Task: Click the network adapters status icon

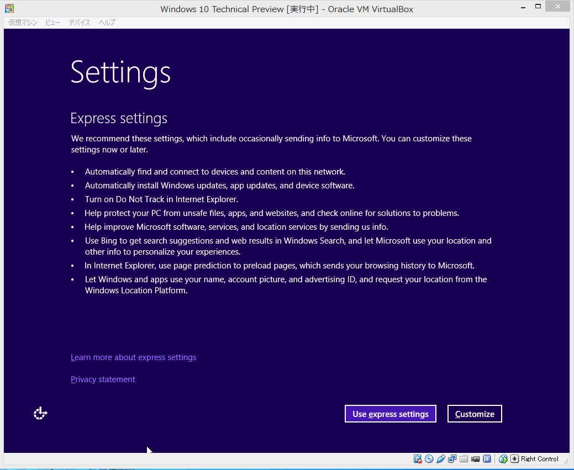Action: click(x=452, y=458)
